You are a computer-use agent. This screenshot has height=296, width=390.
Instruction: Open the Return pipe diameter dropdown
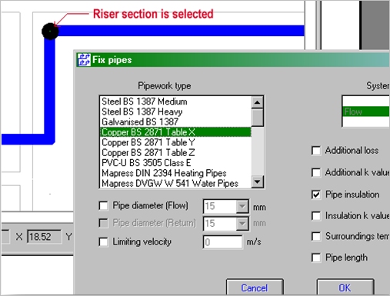(242, 224)
